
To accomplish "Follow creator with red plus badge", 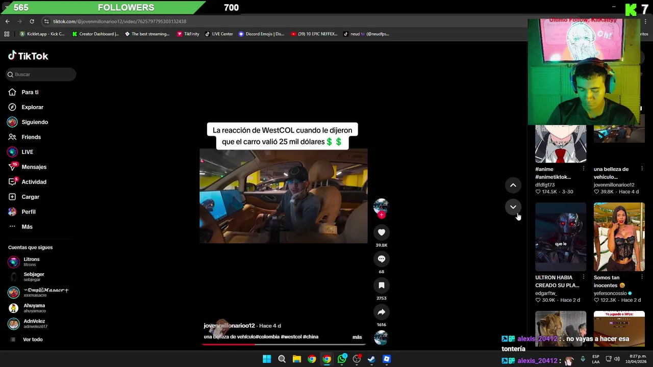I will pos(381,215).
